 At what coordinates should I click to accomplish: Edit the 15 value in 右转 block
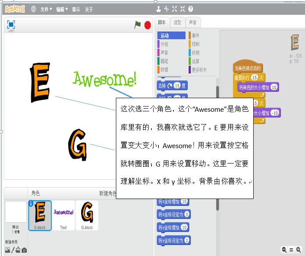[177, 85]
